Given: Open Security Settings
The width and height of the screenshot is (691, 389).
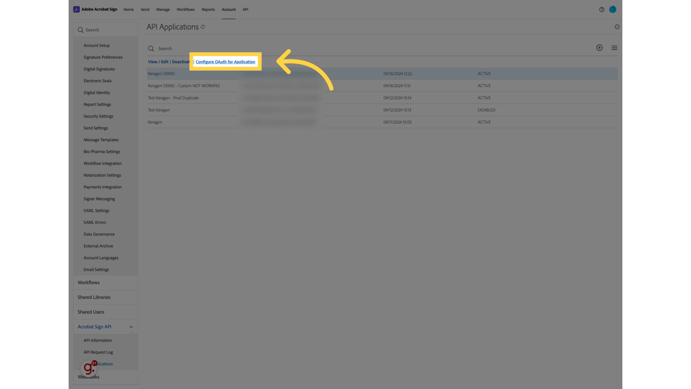Looking at the screenshot, I should coord(99,116).
